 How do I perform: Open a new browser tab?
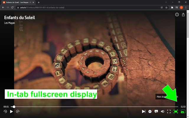pos(39,2)
